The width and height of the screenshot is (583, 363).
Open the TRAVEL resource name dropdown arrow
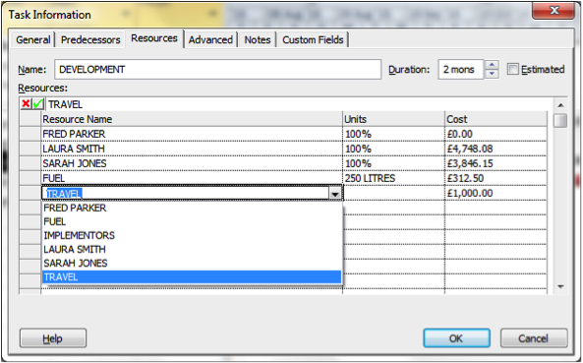point(335,194)
